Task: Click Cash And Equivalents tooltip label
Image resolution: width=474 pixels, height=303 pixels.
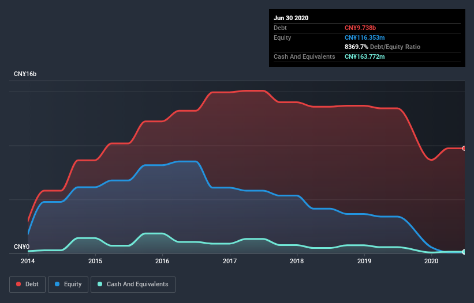Action: click(x=304, y=56)
